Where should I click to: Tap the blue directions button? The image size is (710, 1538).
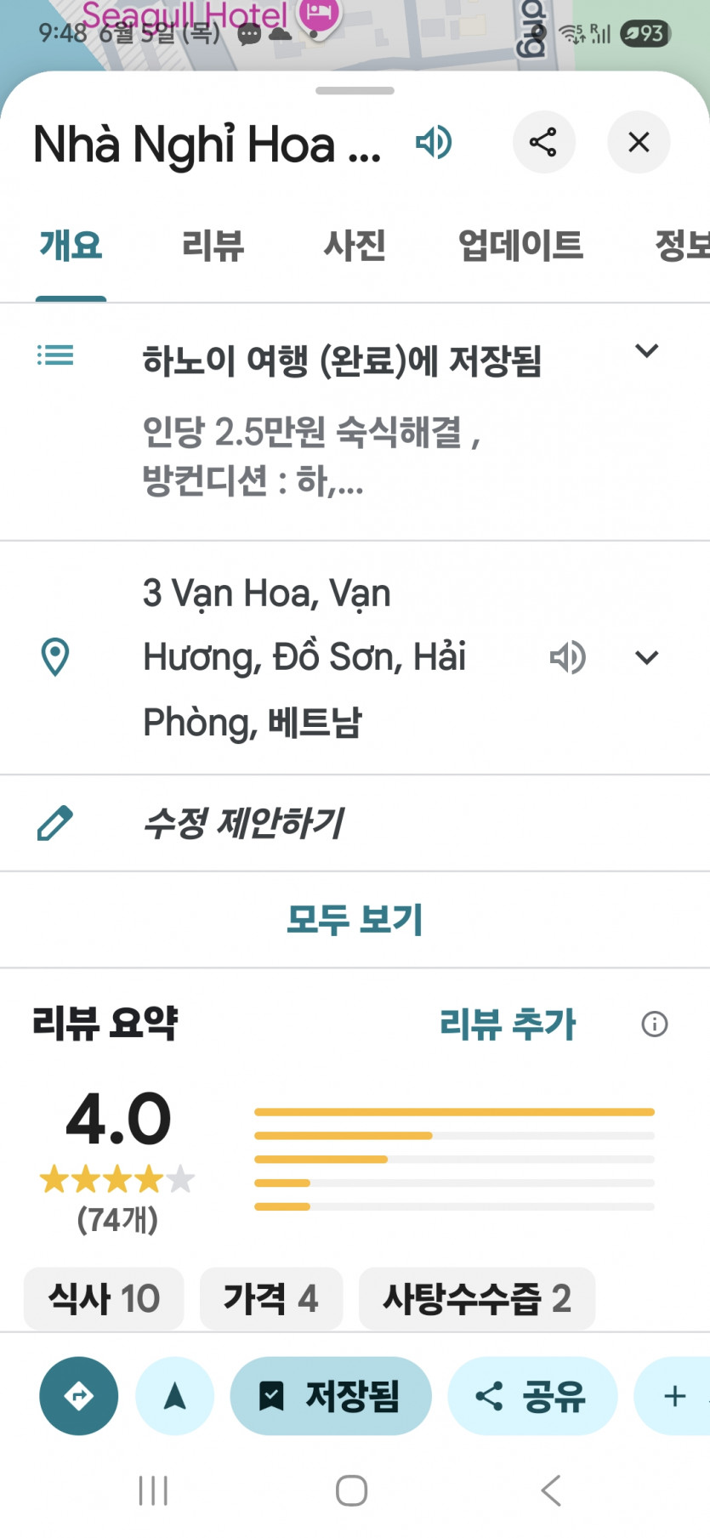(x=79, y=1396)
